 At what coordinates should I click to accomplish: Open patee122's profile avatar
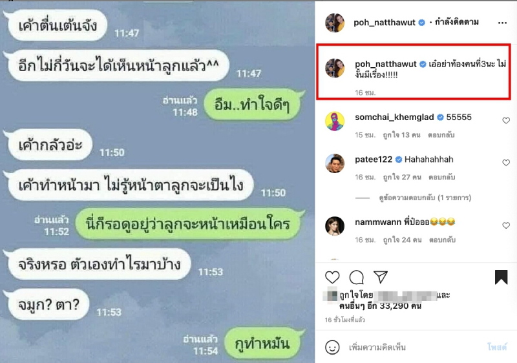click(x=335, y=163)
